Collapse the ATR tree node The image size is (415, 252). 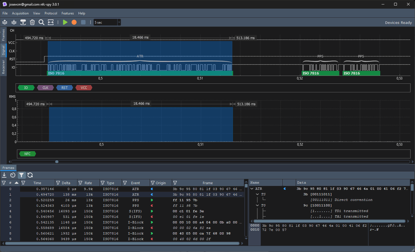(252, 189)
